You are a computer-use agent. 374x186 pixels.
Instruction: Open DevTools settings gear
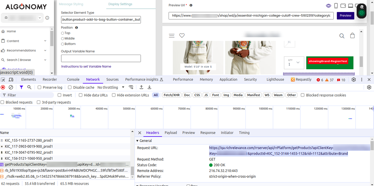pyautogui.click(x=354, y=79)
